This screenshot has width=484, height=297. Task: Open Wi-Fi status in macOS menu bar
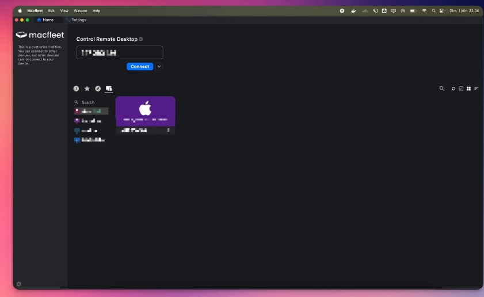pyautogui.click(x=424, y=10)
